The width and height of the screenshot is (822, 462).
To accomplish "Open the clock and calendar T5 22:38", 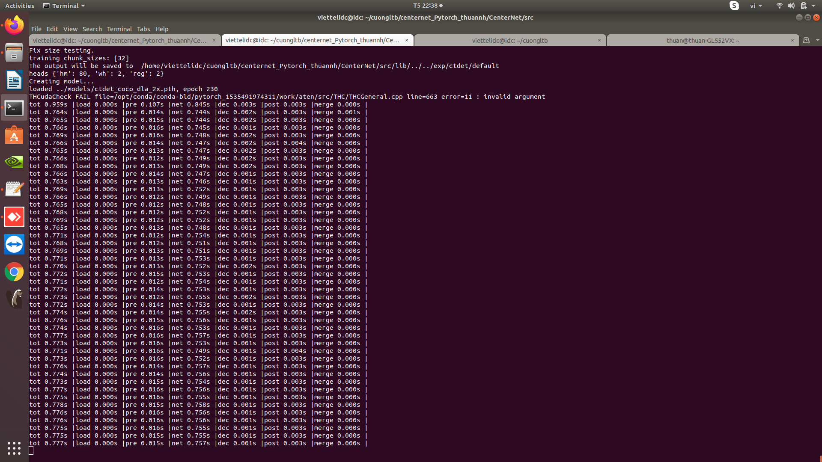I will [428, 6].
